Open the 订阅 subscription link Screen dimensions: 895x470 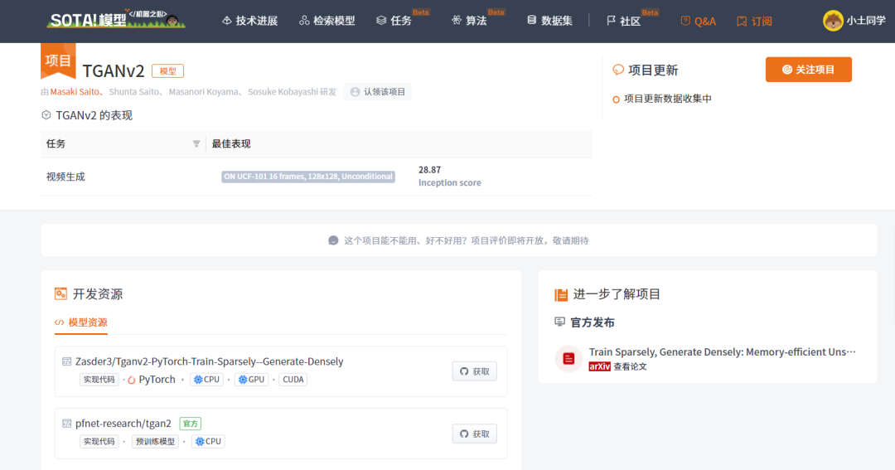click(754, 21)
